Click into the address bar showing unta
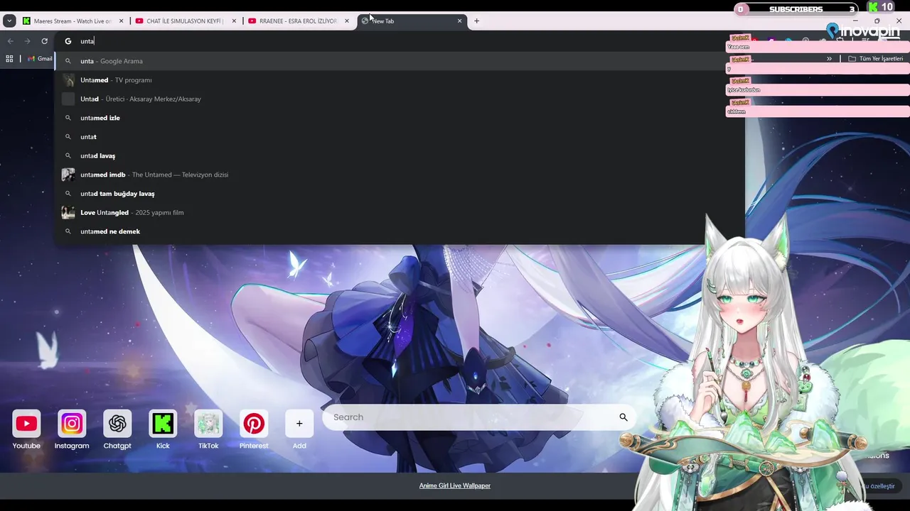910x511 pixels. pos(398,41)
